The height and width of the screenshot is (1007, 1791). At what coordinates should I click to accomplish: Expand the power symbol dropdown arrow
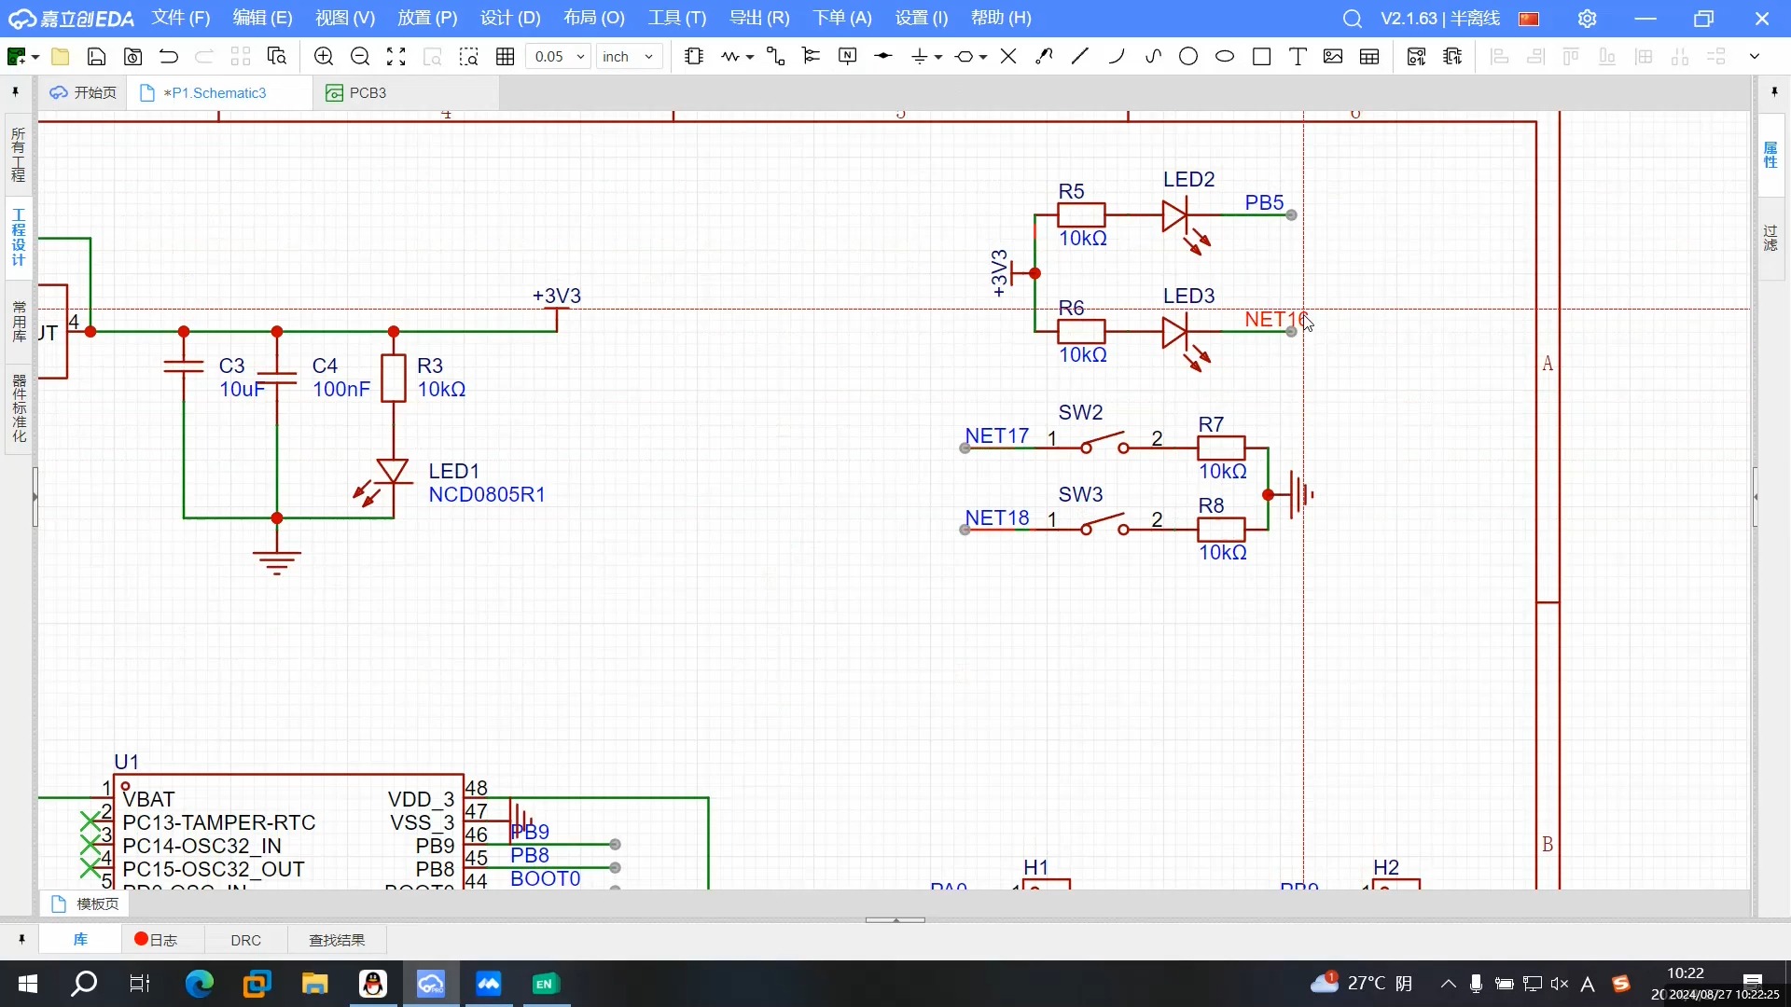point(938,58)
